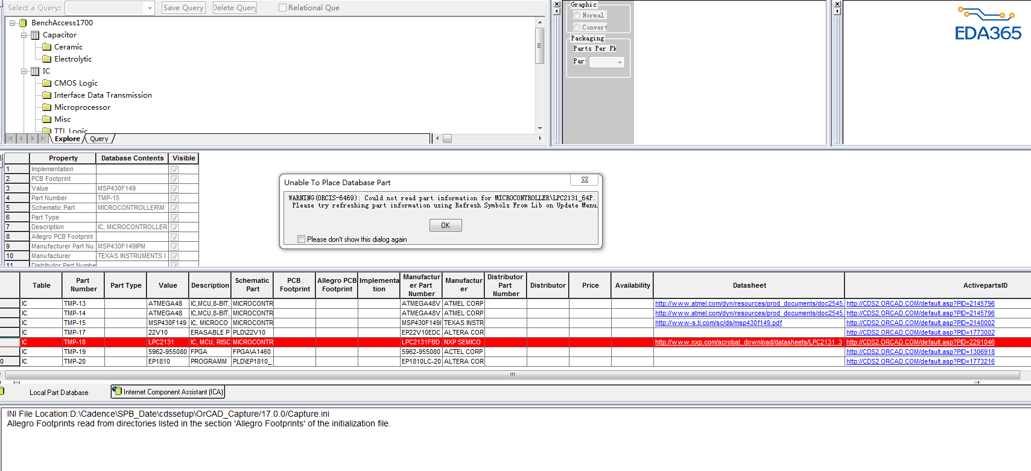Toggle Visible checkbox for PCB Footprint property

(174, 179)
